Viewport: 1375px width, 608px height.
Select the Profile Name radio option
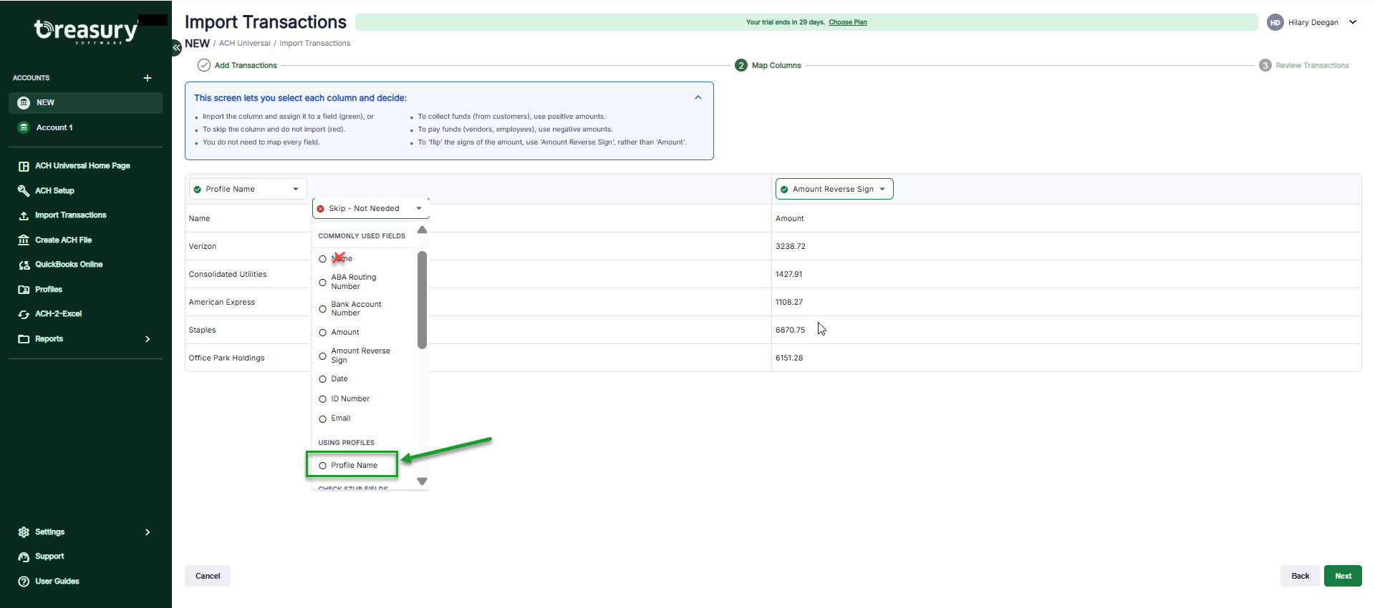pos(323,466)
